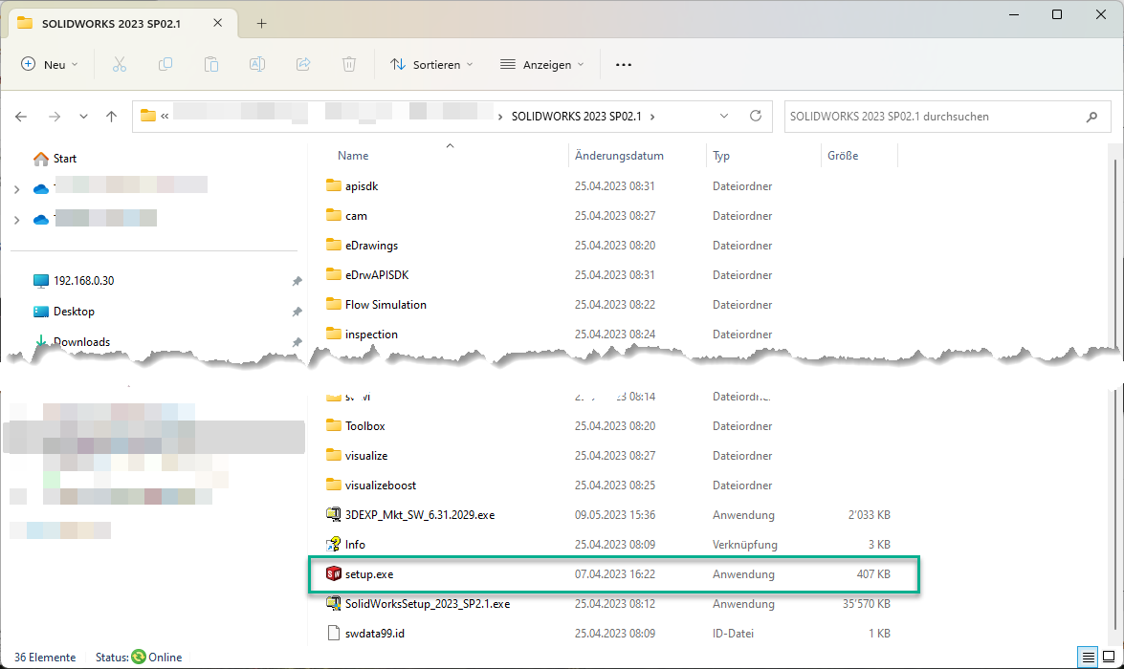
Task: Switch to details view layout icon
Action: tap(1088, 657)
